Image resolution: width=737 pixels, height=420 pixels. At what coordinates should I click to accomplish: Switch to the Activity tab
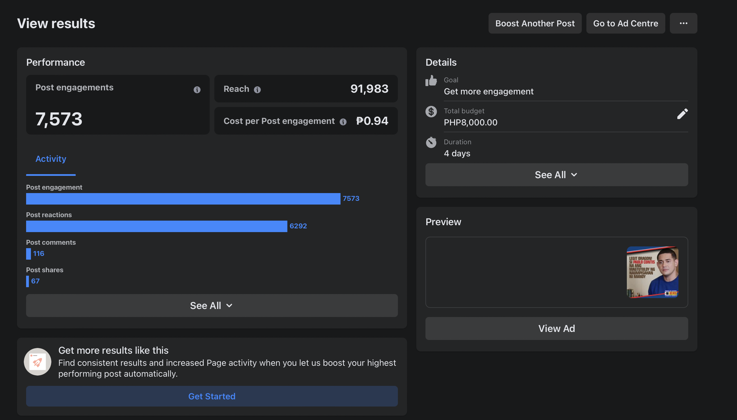pos(51,159)
